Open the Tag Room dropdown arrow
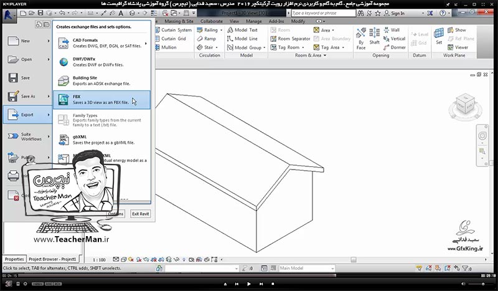 tap(303, 48)
